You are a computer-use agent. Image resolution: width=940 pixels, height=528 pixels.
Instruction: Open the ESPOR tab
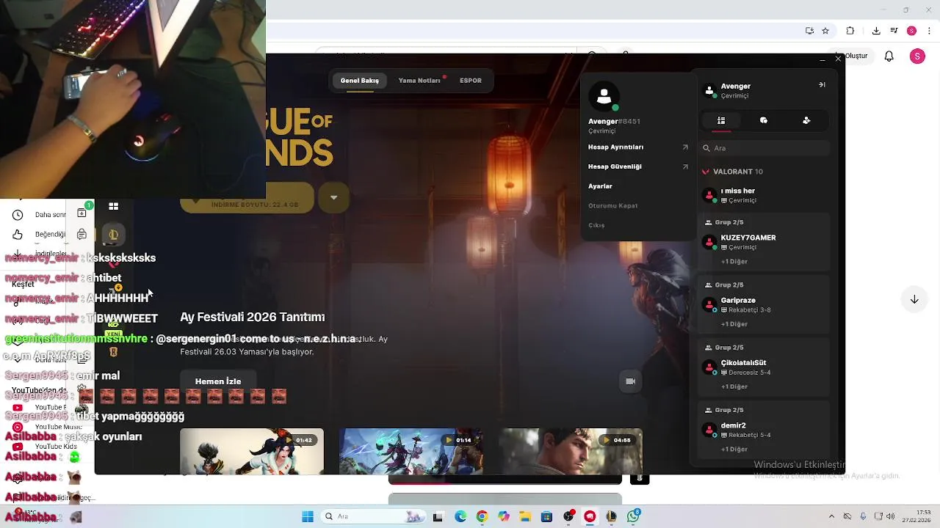[x=471, y=81]
